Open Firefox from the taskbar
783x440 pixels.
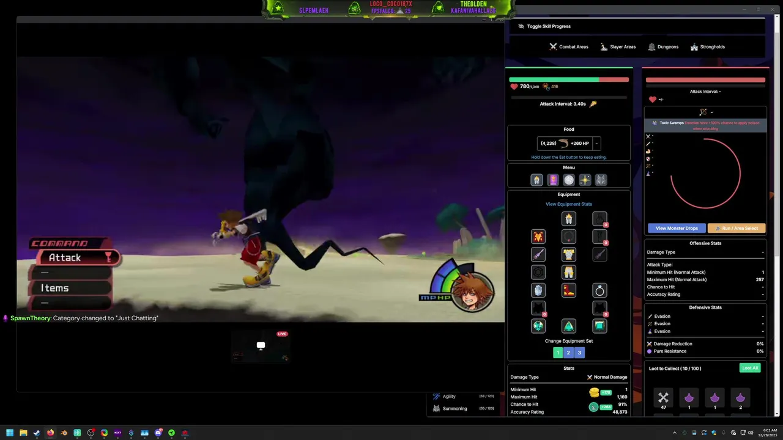click(x=50, y=433)
